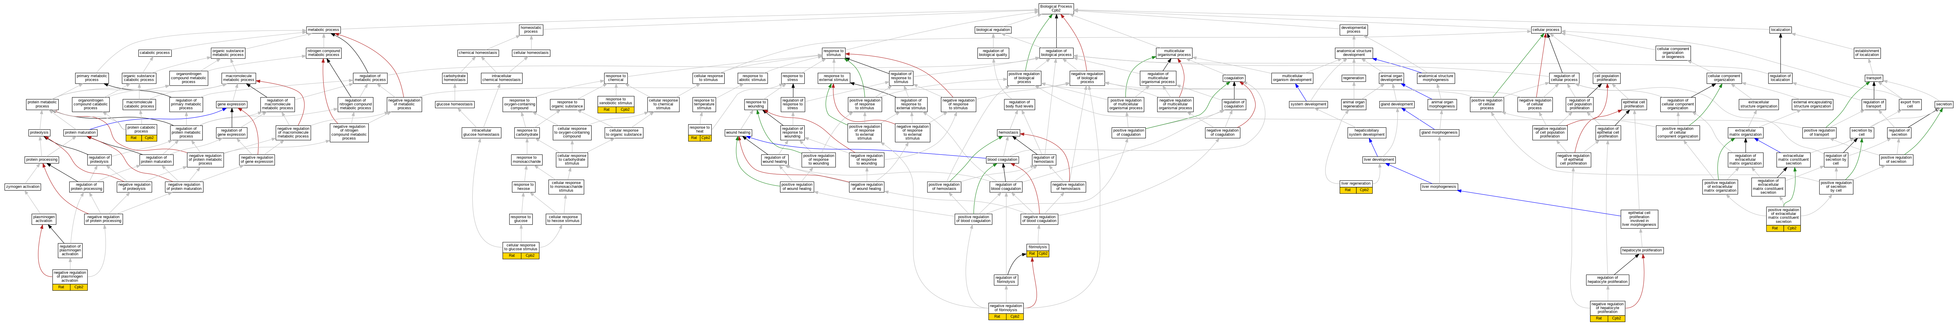
Task: Click the 'biological regulation' node
Action: [x=993, y=30]
